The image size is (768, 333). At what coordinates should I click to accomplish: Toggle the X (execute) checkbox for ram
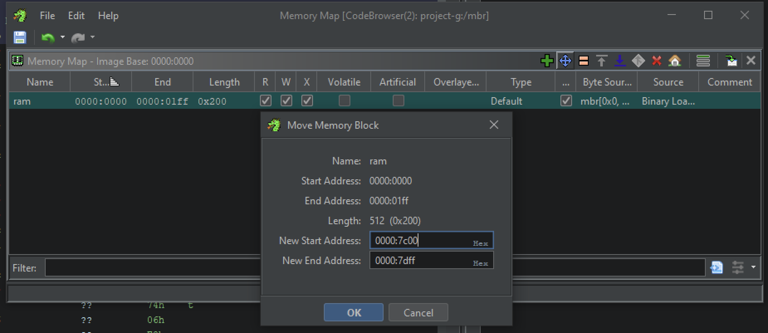pos(307,101)
